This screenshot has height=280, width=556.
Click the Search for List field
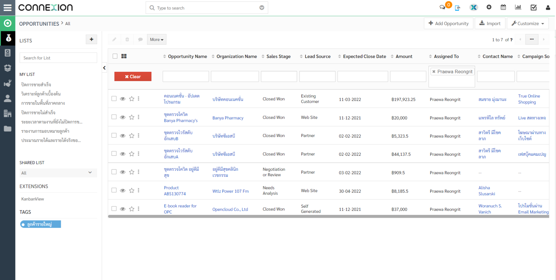[58, 58]
